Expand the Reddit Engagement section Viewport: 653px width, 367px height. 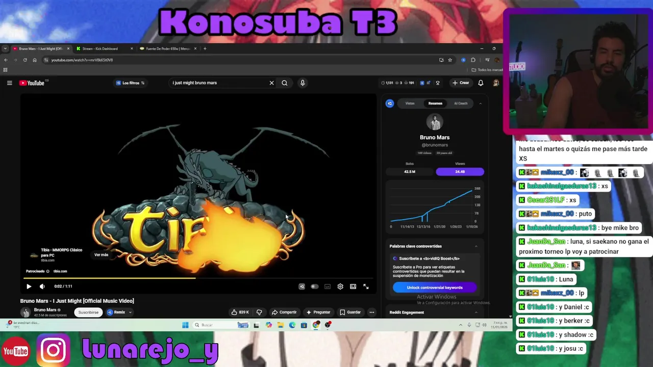[476, 312]
